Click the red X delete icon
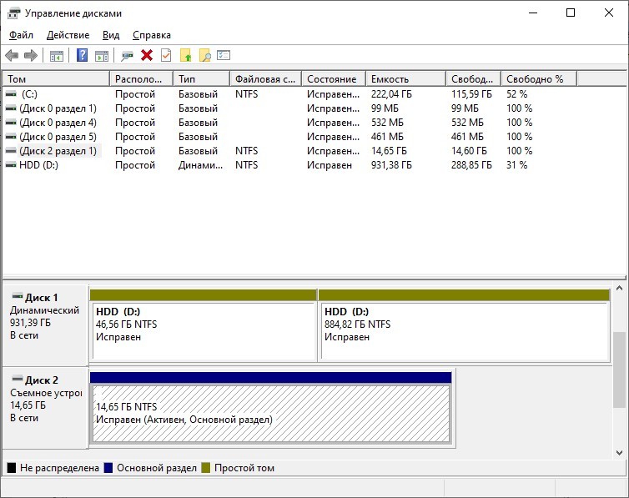The width and height of the screenshot is (629, 498). click(147, 55)
